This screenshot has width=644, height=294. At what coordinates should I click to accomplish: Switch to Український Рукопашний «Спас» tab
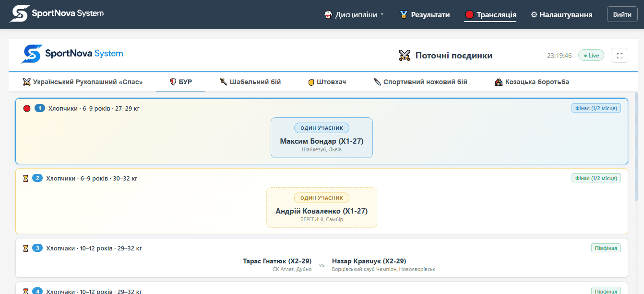pos(83,82)
